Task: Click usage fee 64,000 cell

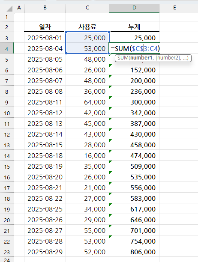Action: pyautogui.click(x=87, y=102)
